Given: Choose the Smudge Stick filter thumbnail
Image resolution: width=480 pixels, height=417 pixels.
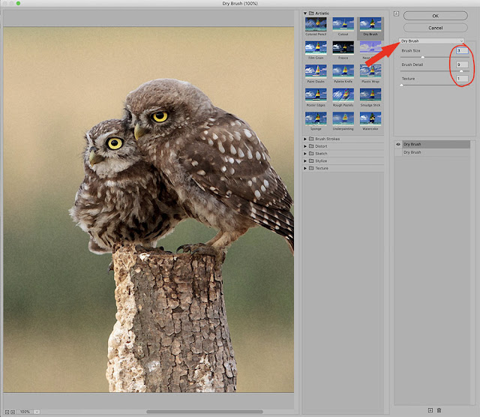Looking at the screenshot, I should [370, 95].
